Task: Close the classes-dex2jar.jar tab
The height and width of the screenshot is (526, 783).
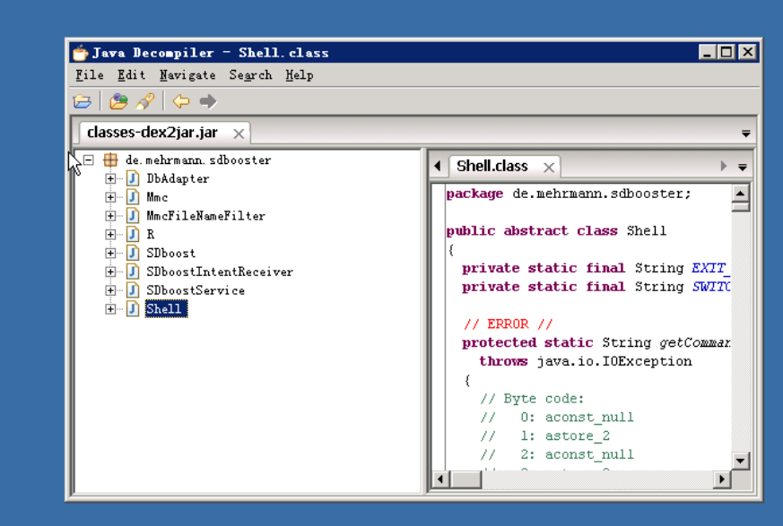Action: pos(239,134)
